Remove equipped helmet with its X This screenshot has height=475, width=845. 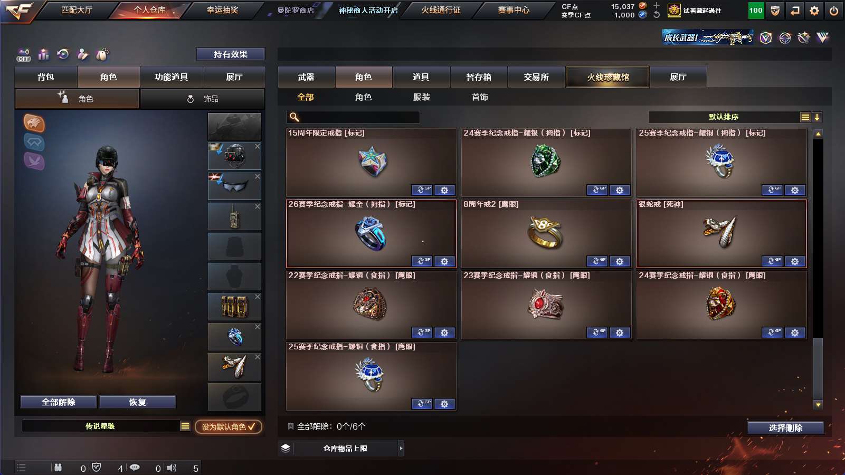(x=258, y=146)
